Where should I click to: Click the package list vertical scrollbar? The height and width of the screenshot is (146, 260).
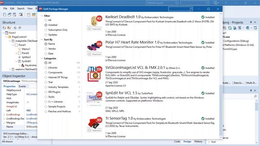click(221, 75)
